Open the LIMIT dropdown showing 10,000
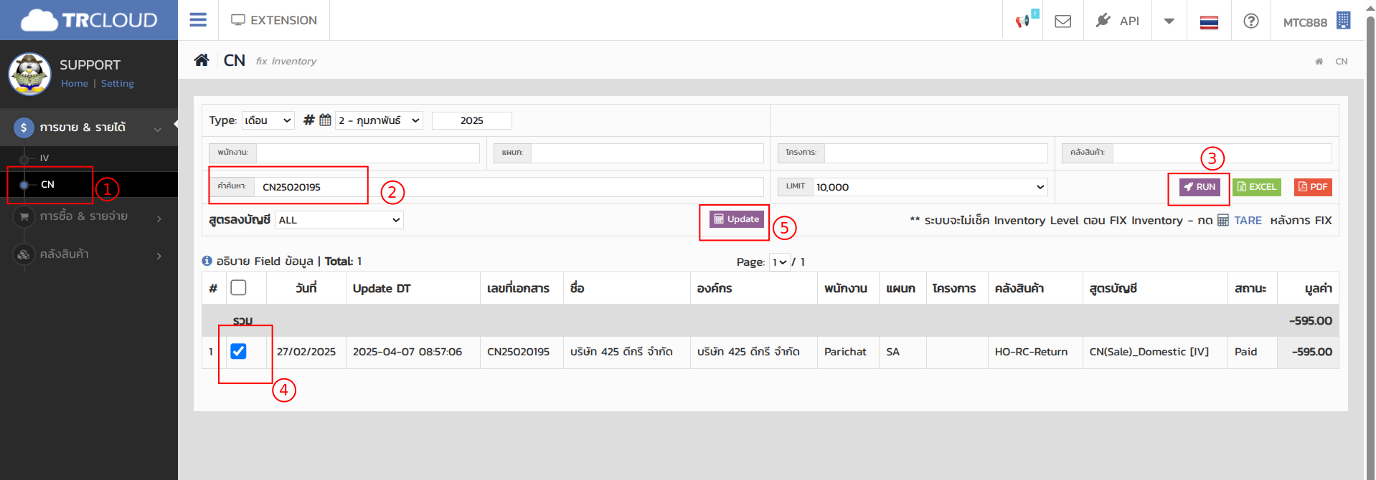Screen dimensions: 1376x480 [930, 187]
